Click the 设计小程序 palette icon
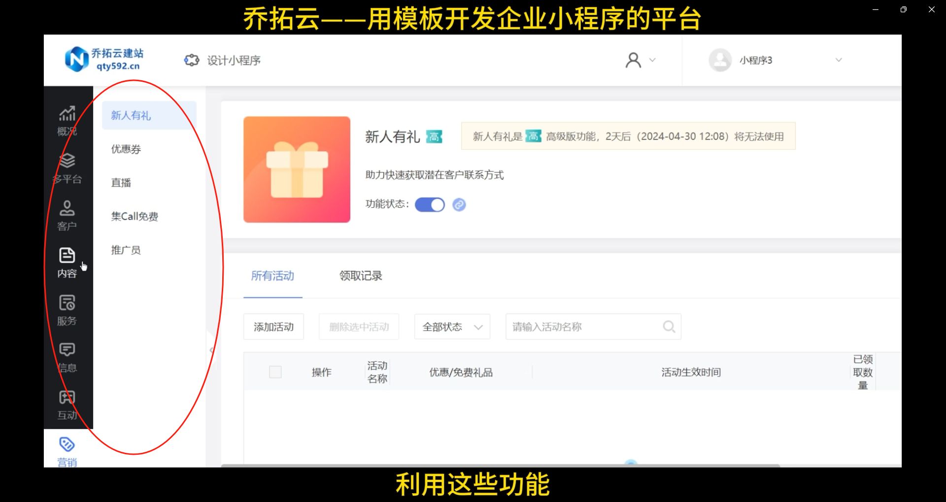The width and height of the screenshot is (946, 502). click(191, 60)
